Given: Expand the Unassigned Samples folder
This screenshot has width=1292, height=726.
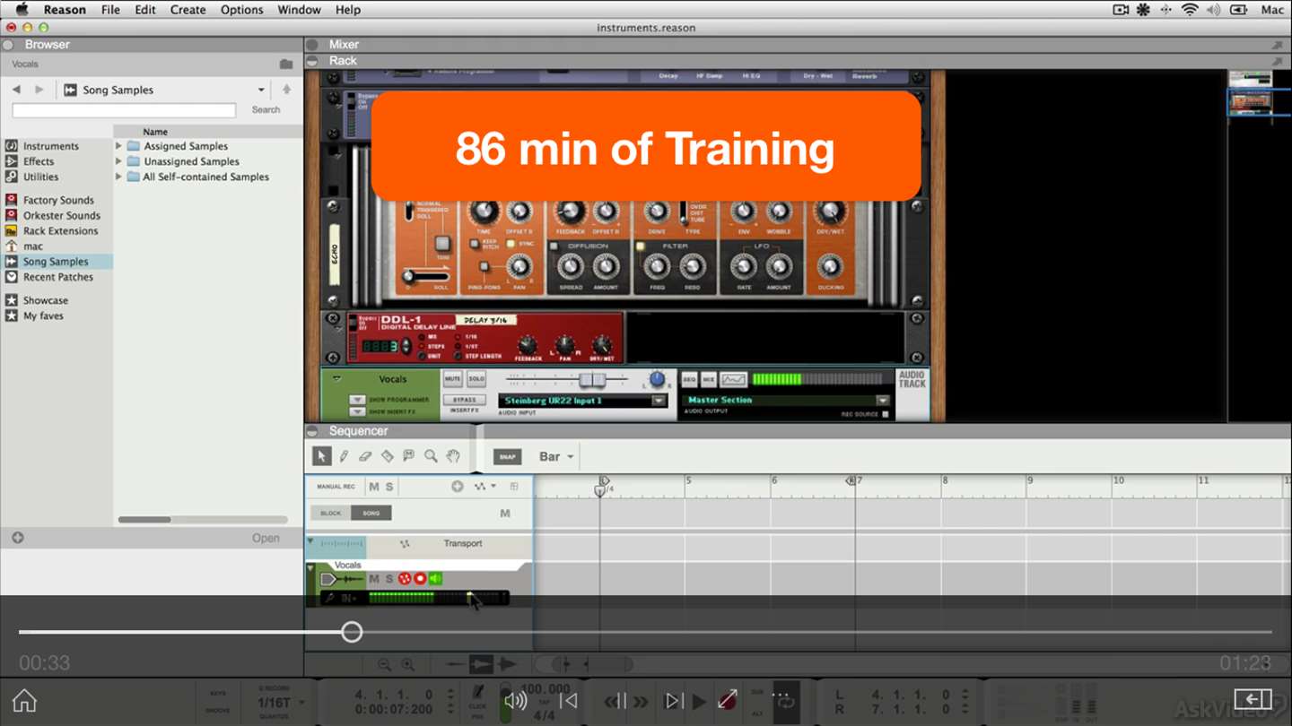Looking at the screenshot, I should (118, 161).
